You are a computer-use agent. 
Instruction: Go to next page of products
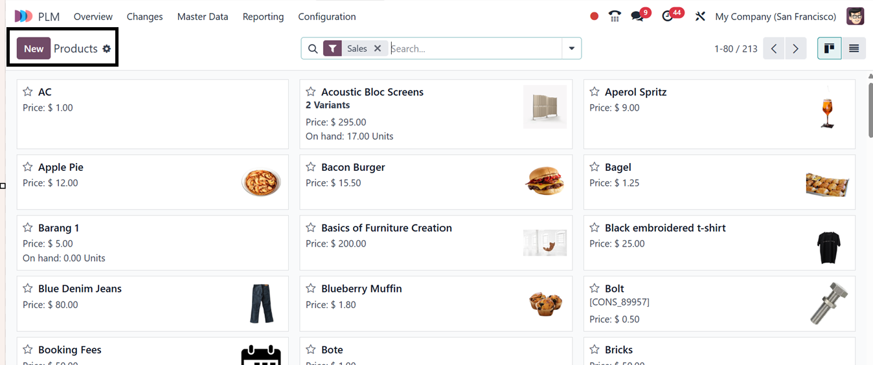795,49
